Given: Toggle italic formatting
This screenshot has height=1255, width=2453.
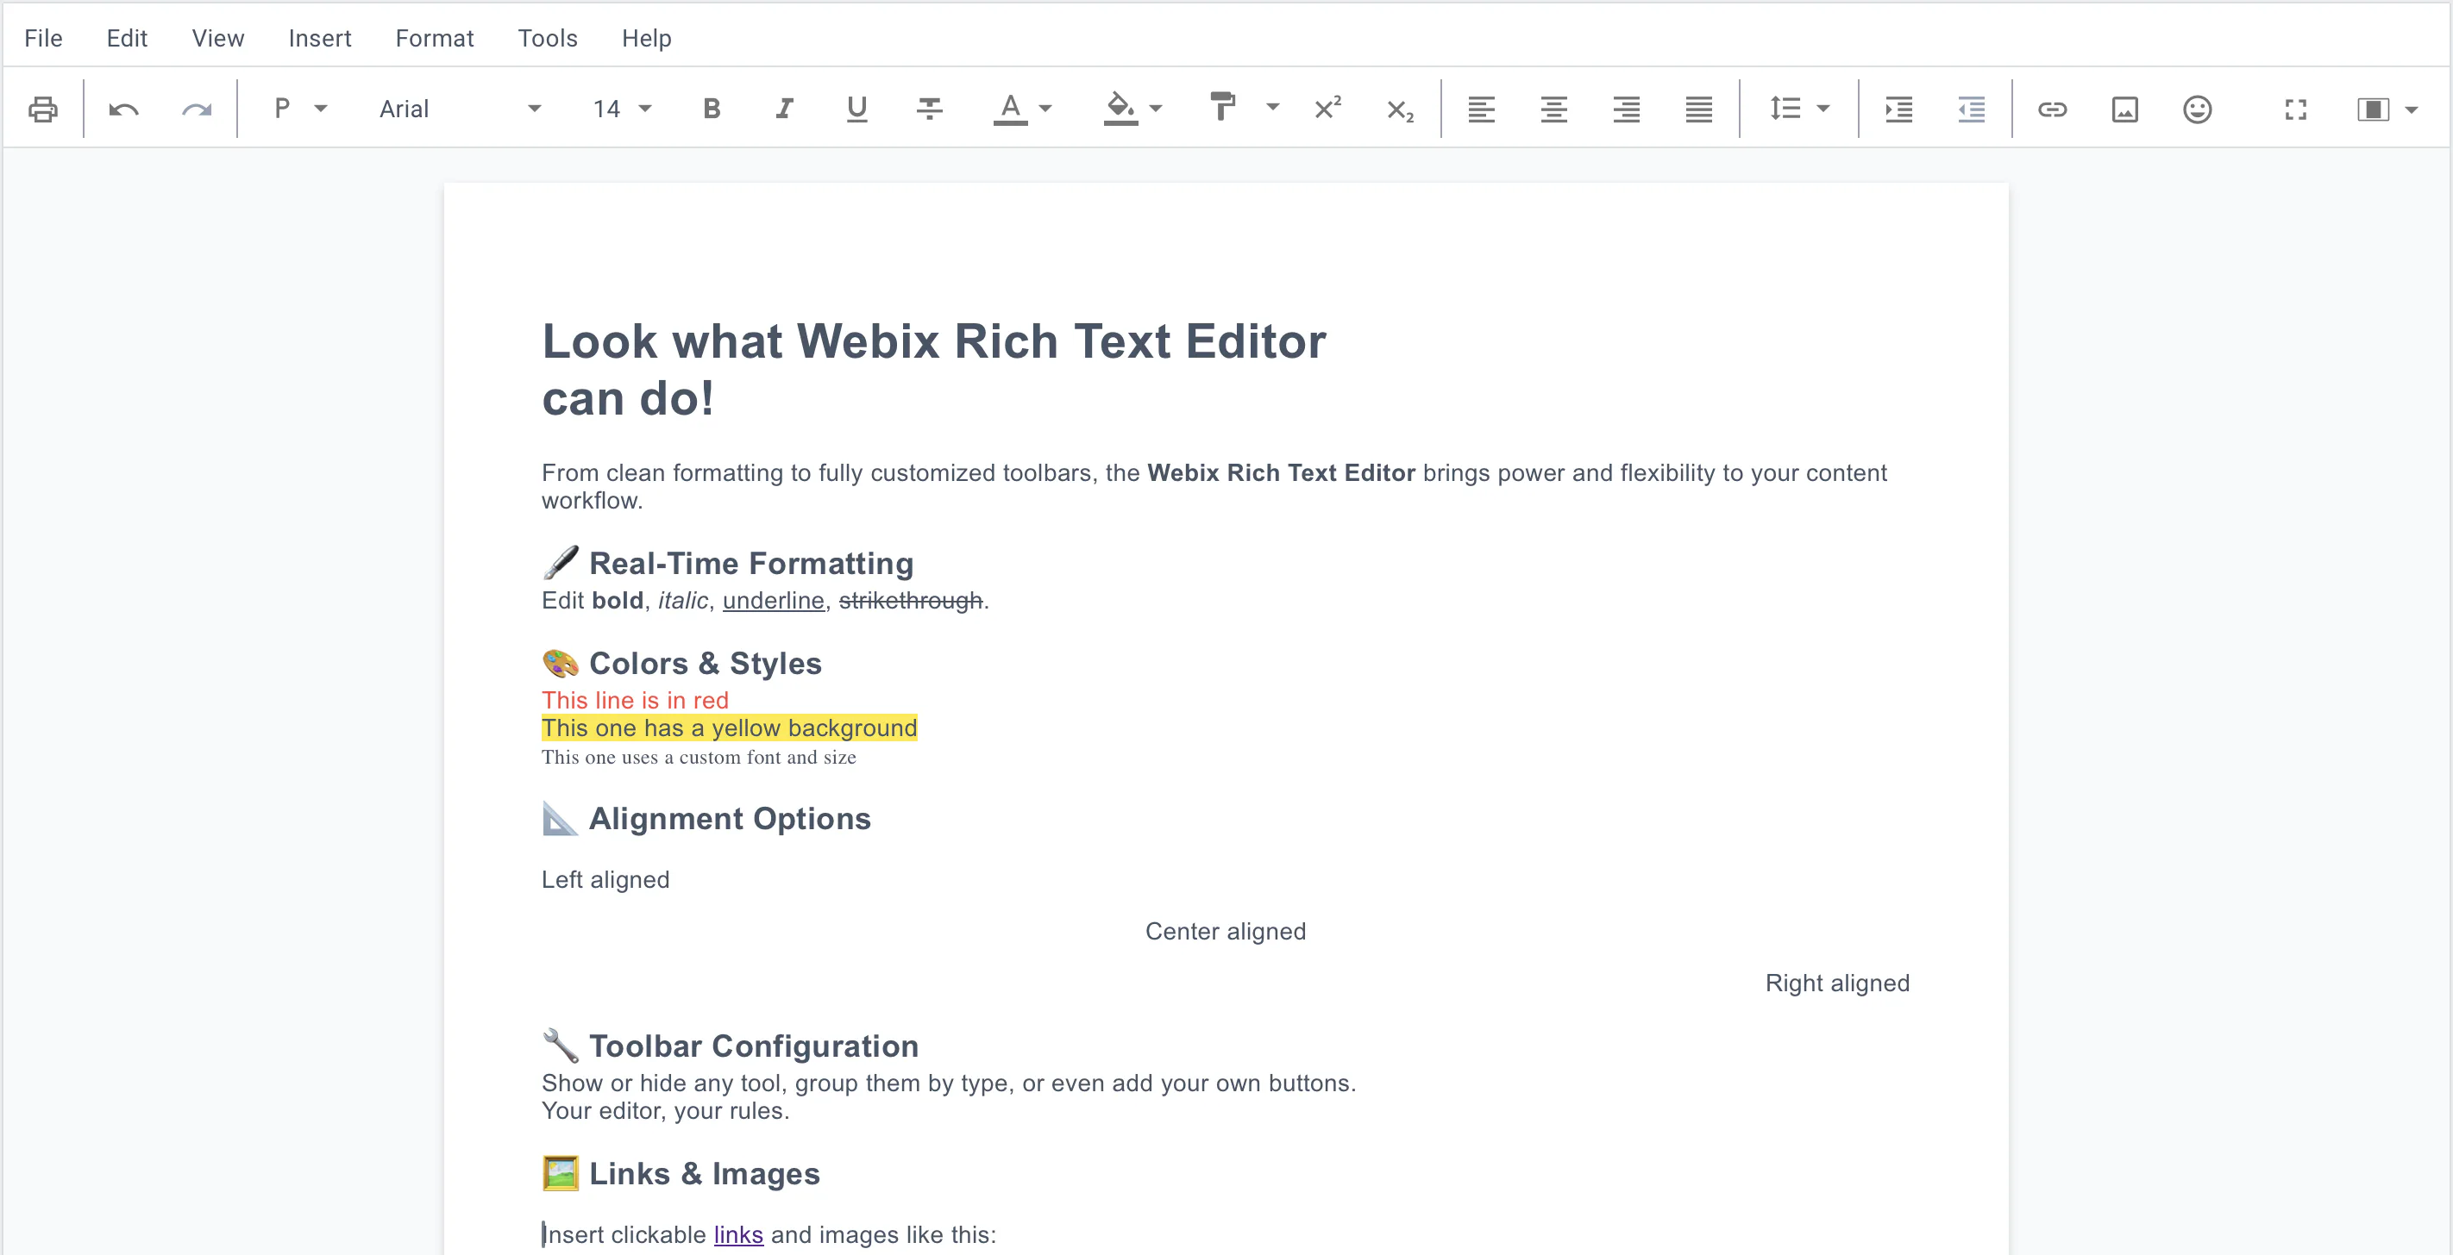Looking at the screenshot, I should (784, 109).
